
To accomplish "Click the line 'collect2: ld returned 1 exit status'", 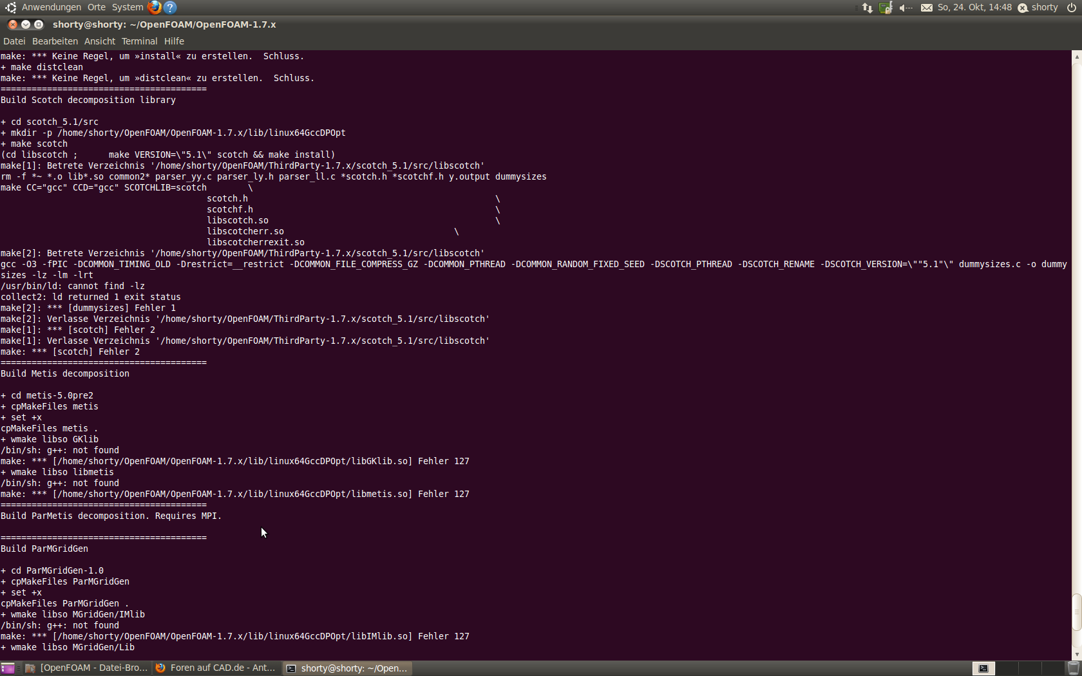I will click(x=91, y=297).
